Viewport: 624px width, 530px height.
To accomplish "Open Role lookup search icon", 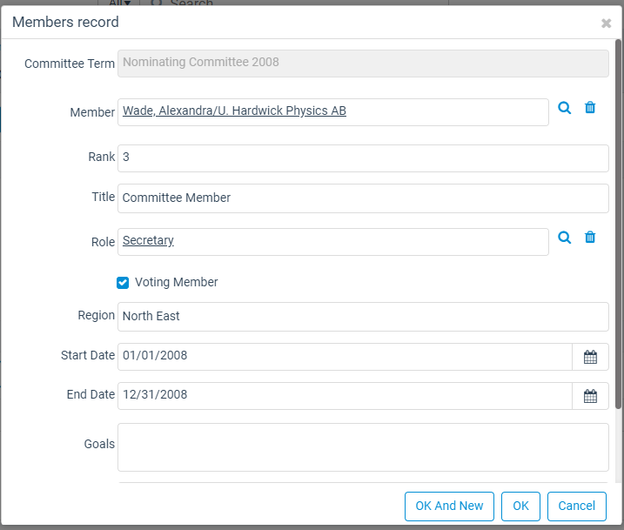I will tap(564, 238).
